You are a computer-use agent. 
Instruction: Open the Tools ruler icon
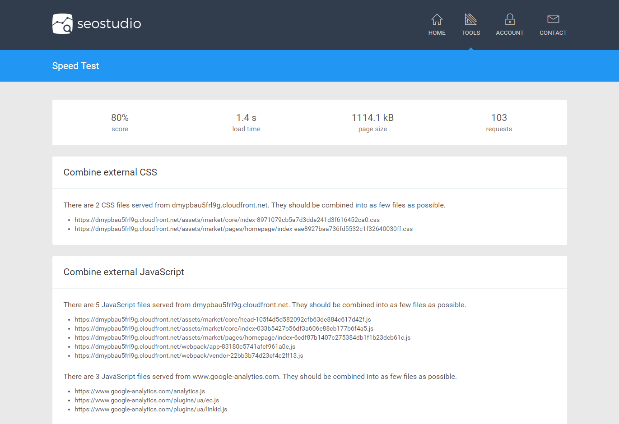470,19
